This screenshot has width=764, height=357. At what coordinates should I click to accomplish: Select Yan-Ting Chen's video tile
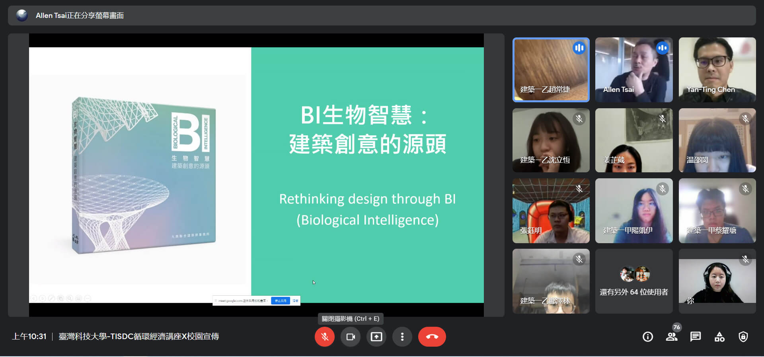pos(717,70)
